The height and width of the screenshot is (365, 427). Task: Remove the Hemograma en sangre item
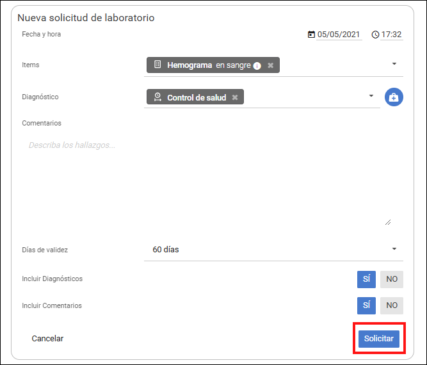coord(270,65)
